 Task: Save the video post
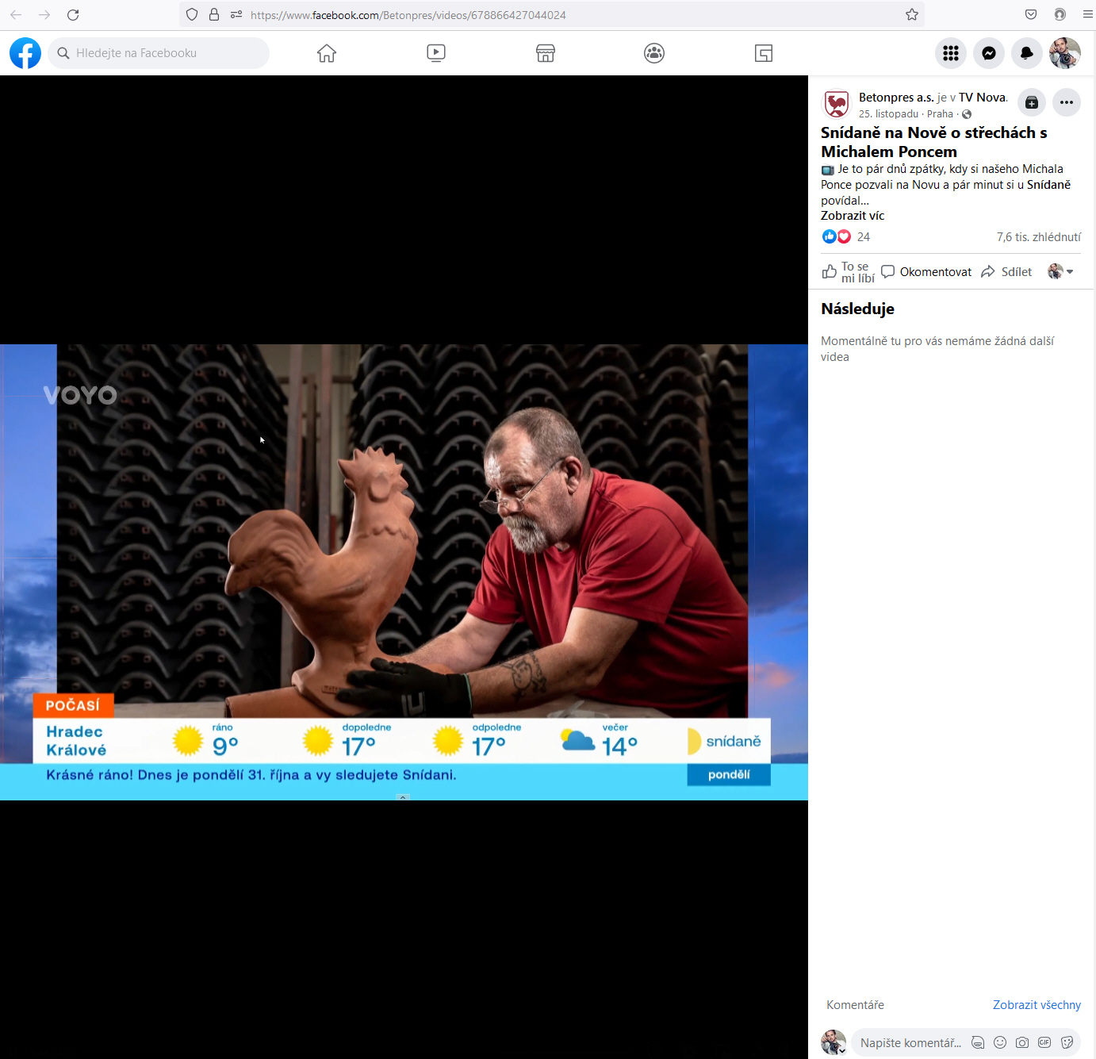point(1031,102)
